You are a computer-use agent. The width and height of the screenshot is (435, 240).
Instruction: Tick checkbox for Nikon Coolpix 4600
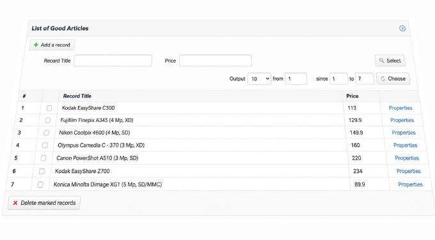click(x=46, y=133)
